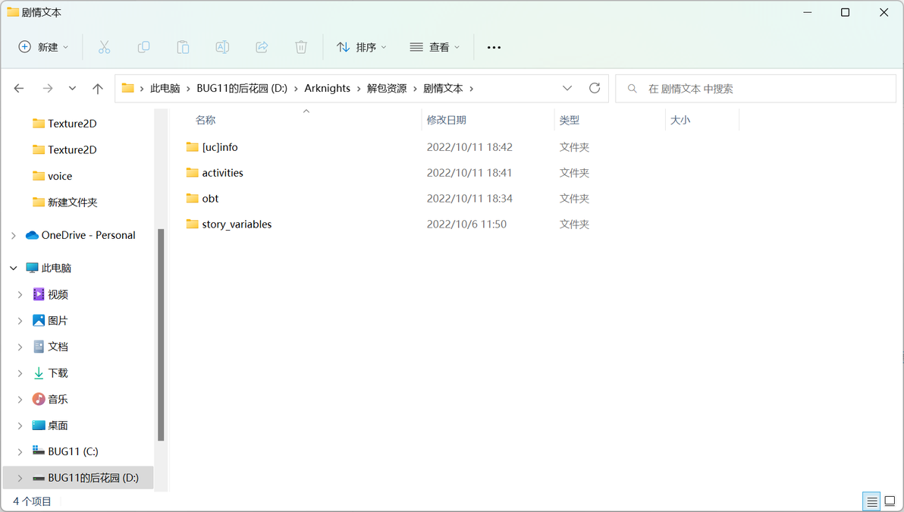Image resolution: width=904 pixels, height=512 pixels.
Task: Switch to details view layout icon
Action: (x=871, y=501)
